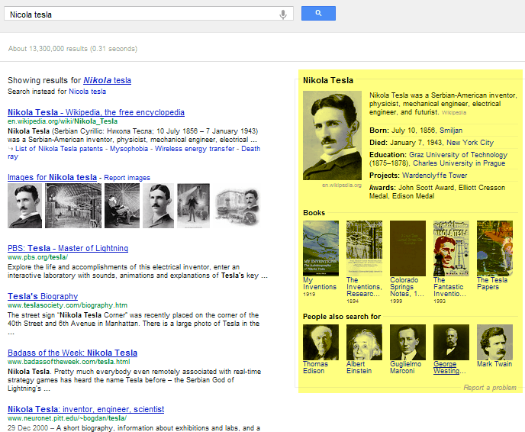This screenshot has height=432, width=525.
Task: Click the Mark Twain photo
Action: coord(495,342)
